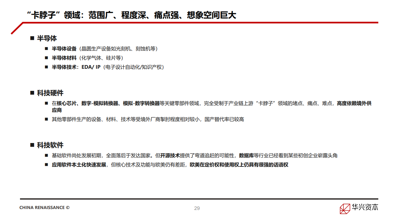Screen dimensions: 394x221
Task: Click the square bullet before 半导体 heading
Action: tap(32, 38)
